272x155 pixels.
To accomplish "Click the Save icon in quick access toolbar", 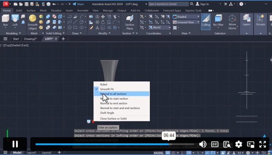I will tap(26, 4).
